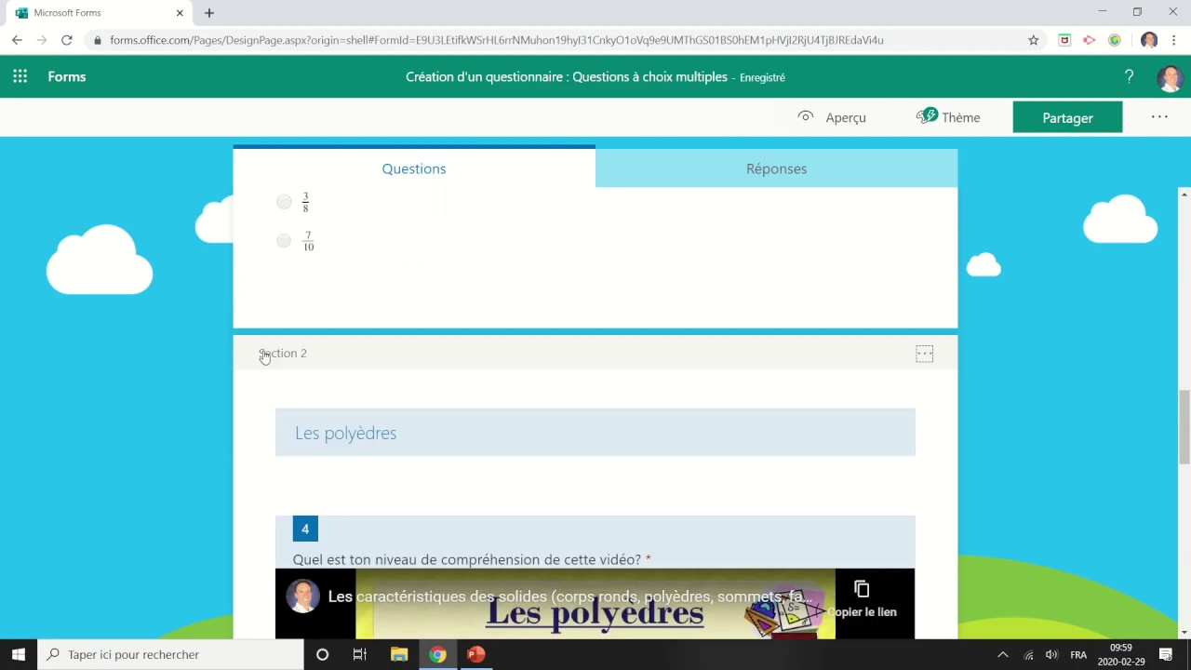This screenshot has width=1191, height=670.
Task: Click the Section 2 options icon
Action: point(924,354)
